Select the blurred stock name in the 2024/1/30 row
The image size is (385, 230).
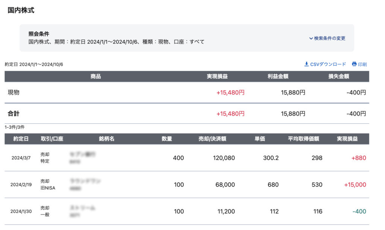click(82, 208)
